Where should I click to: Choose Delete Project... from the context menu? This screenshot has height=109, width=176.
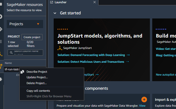[x=37, y=83]
